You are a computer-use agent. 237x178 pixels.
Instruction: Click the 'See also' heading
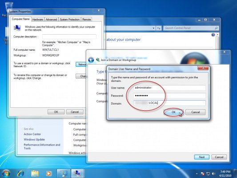(x=28, y=129)
